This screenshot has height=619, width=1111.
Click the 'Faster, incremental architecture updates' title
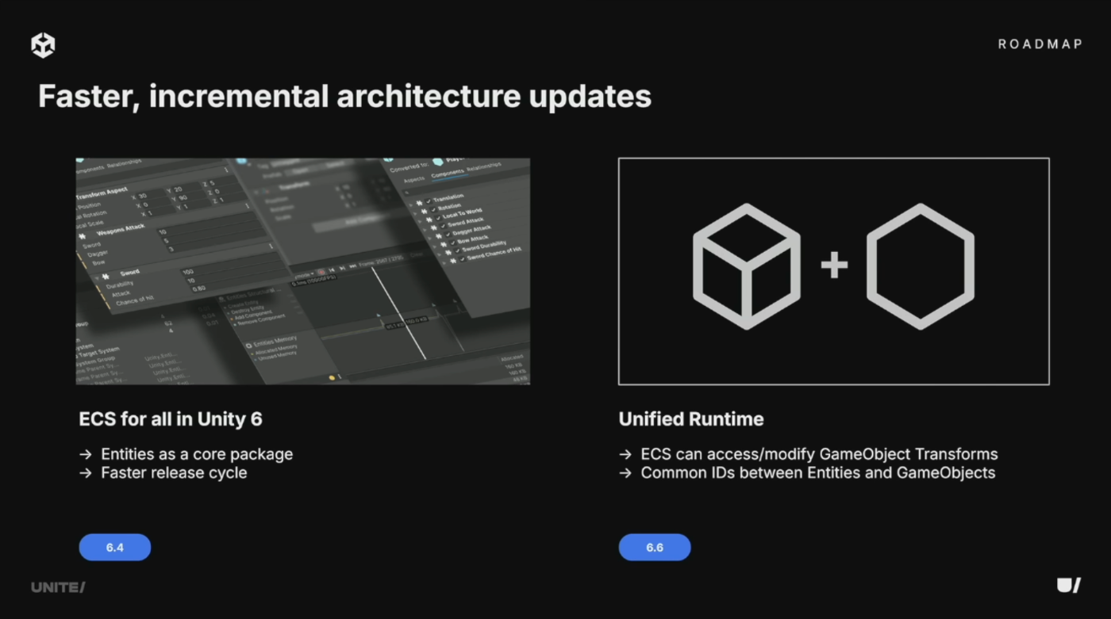click(344, 97)
